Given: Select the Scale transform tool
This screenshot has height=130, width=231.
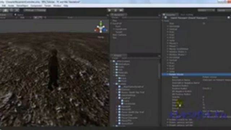Looking at the screenshot, I should click(17, 10).
